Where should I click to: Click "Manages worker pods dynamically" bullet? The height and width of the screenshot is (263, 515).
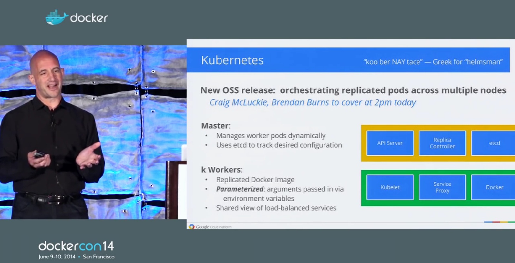pyautogui.click(x=271, y=136)
